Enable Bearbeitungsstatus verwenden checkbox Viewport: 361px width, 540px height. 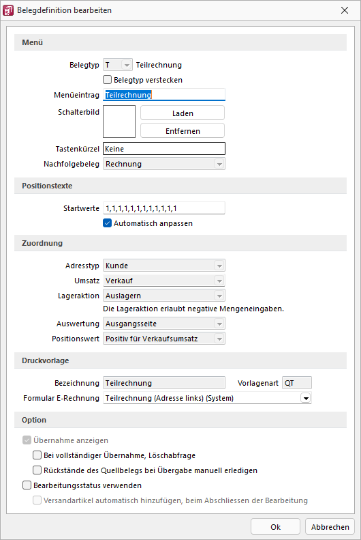tap(27, 485)
